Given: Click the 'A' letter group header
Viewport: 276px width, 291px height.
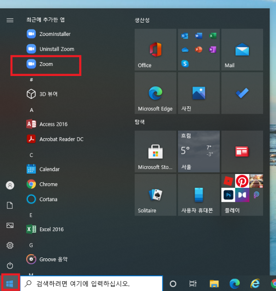Looking at the screenshot, I should point(32,110).
